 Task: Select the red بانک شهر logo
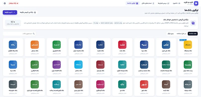(144, 84)
